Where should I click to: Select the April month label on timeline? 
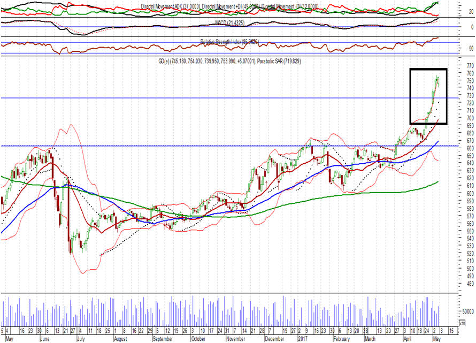tap(408, 339)
